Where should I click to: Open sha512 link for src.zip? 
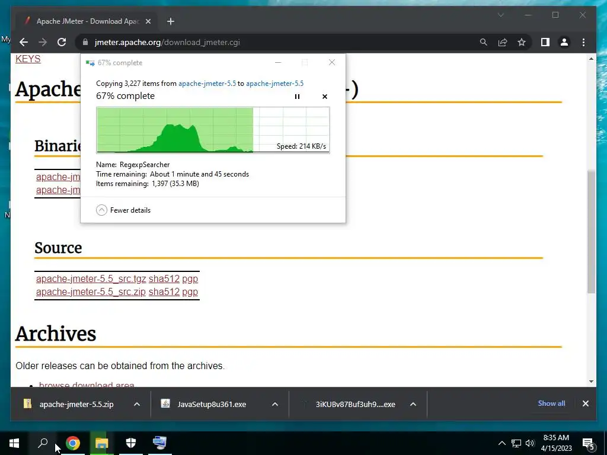tap(164, 291)
